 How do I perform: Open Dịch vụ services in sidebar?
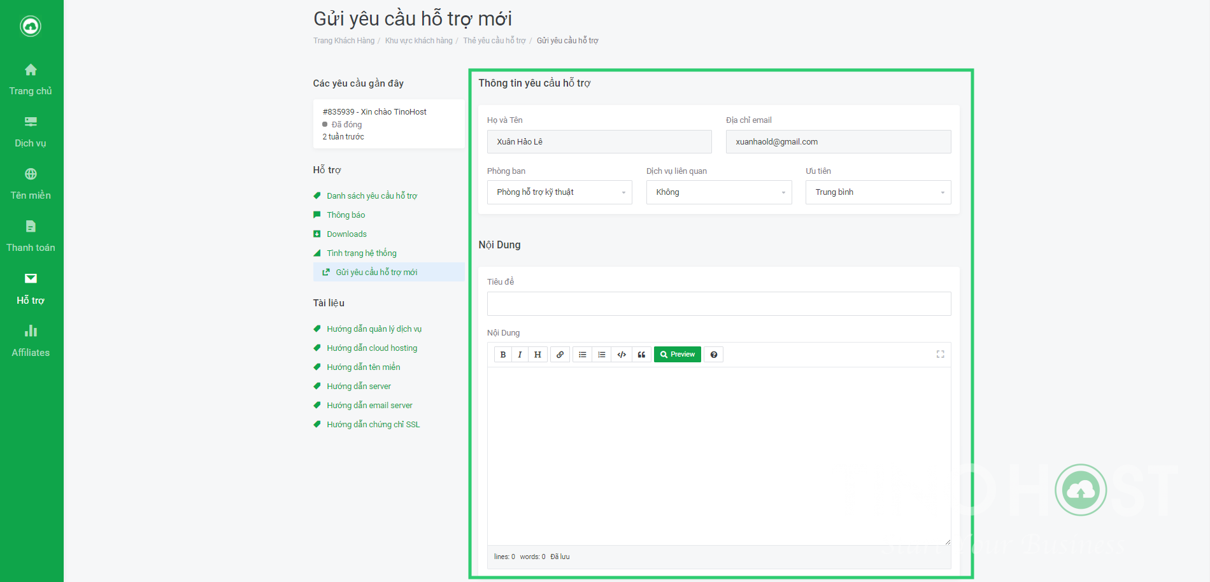[31, 132]
